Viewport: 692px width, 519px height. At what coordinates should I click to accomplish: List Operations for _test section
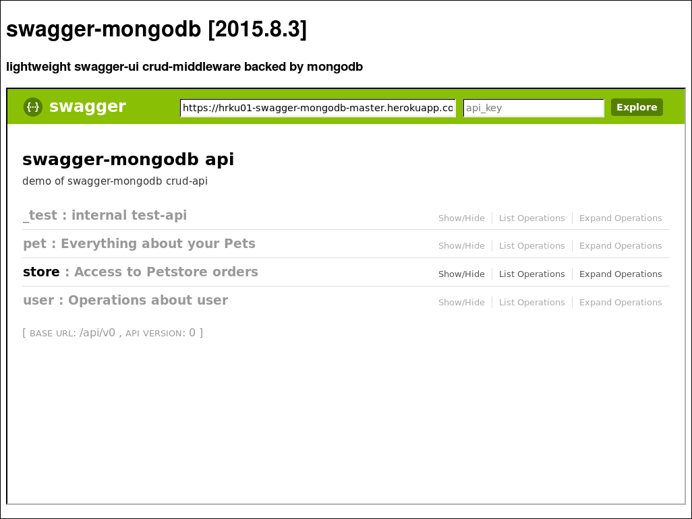[531, 218]
